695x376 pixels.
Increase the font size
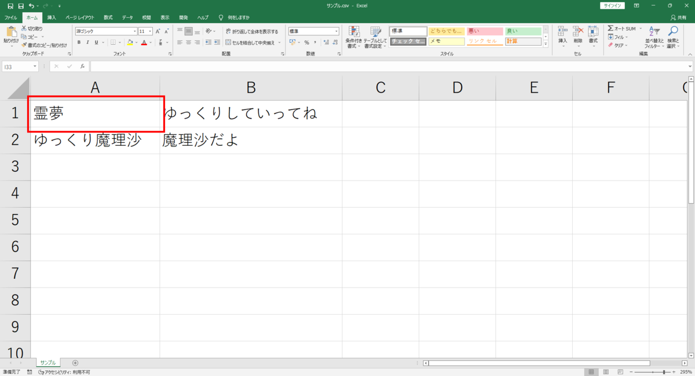coord(158,31)
